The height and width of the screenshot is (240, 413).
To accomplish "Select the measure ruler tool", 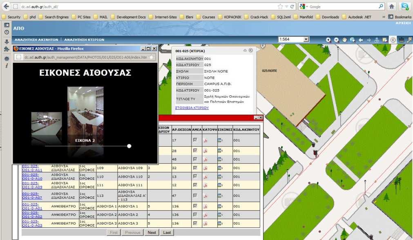I will [401, 40].
